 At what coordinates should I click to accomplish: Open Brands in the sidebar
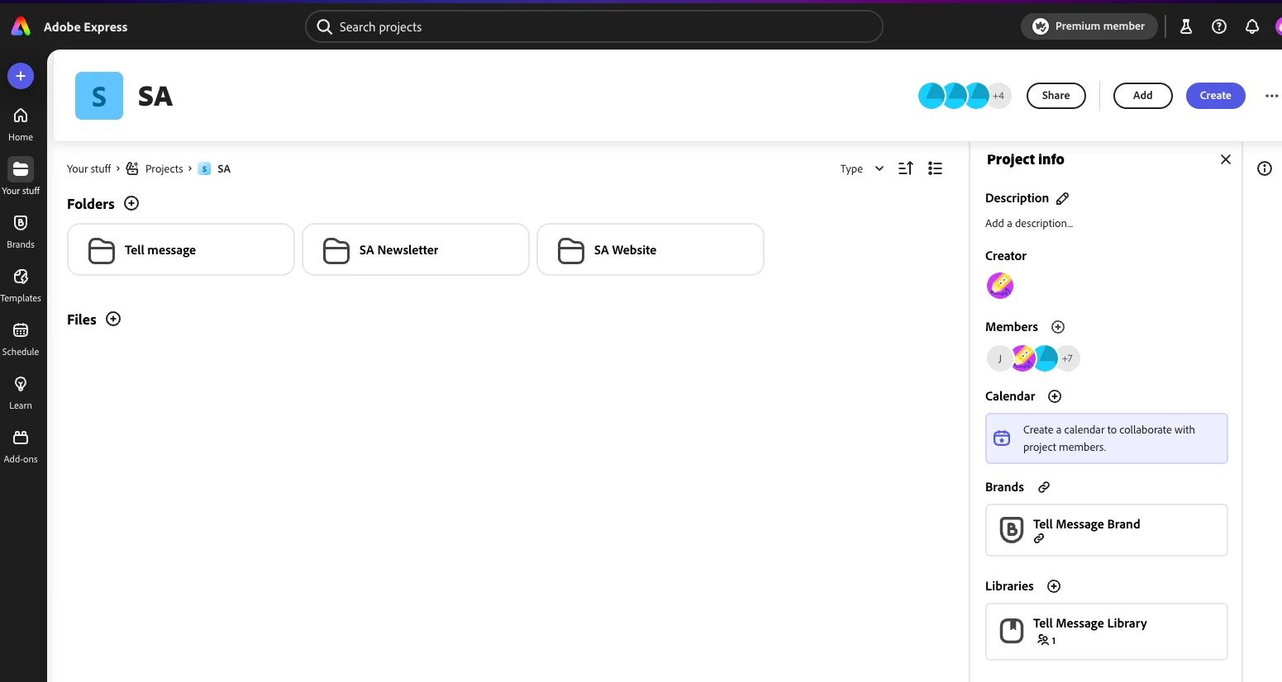pos(21,231)
